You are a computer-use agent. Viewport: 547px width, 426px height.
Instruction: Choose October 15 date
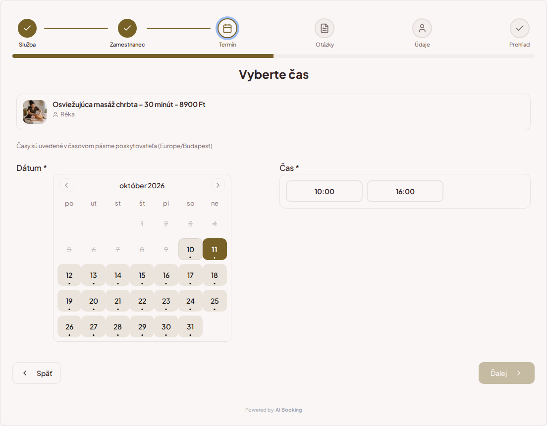click(142, 275)
